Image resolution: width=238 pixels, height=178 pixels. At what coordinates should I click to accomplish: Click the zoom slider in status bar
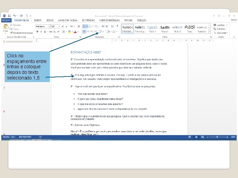217,137
